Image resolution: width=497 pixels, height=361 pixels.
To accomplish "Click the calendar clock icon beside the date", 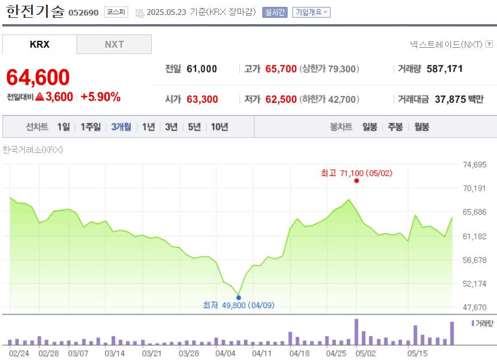I will [139, 13].
